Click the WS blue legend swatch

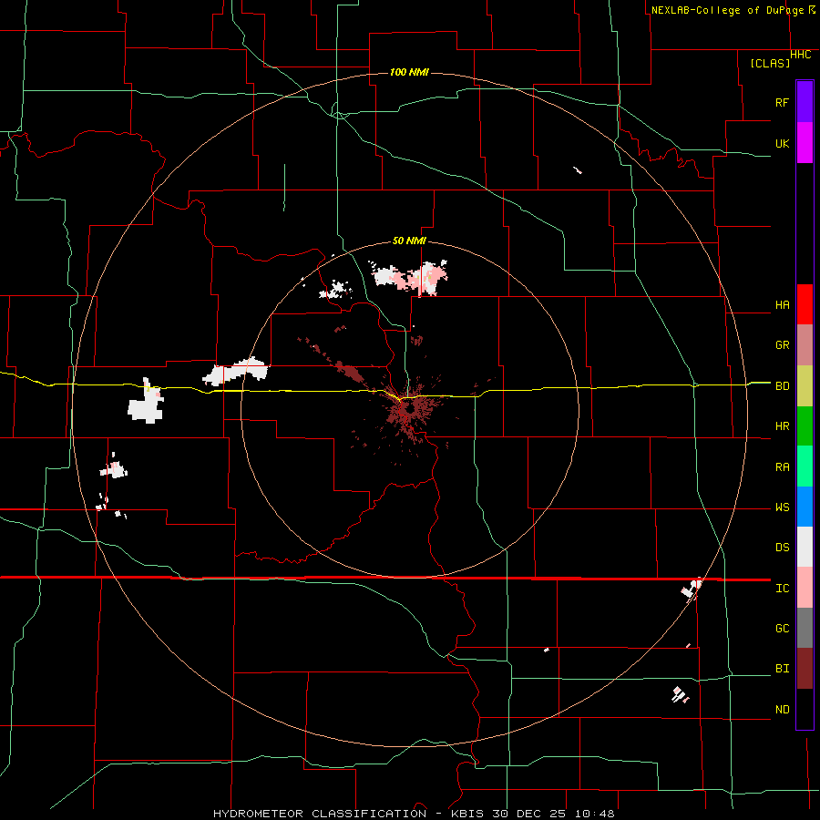pyautogui.click(x=805, y=507)
